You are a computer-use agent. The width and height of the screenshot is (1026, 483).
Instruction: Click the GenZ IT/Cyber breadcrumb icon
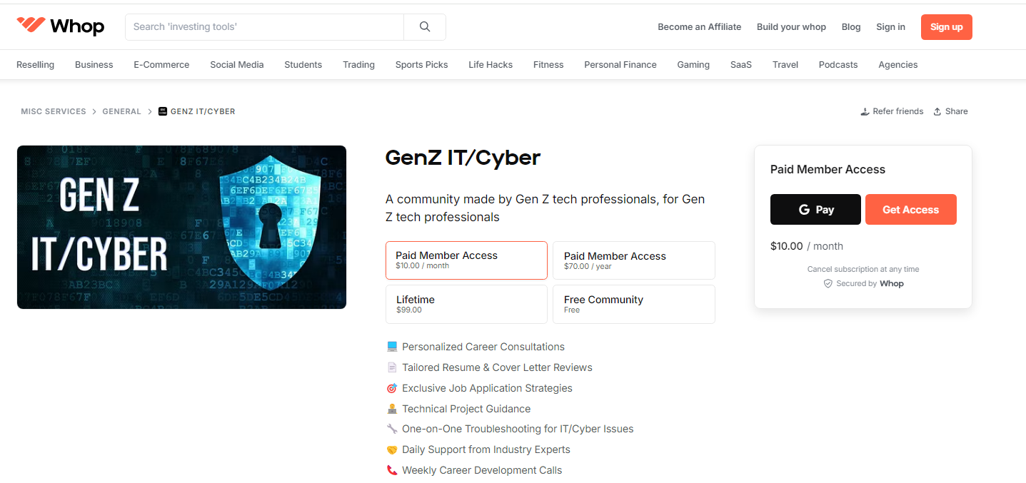pyautogui.click(x=163, y=111)
